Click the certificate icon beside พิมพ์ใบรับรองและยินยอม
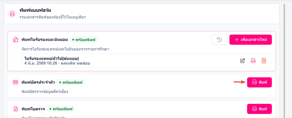Screen dimensions: 292x118 [16, 40]
